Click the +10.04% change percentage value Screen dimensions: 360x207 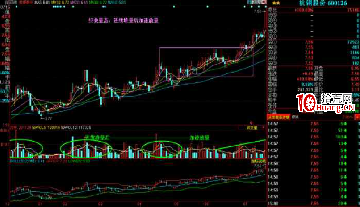[305, 79]
